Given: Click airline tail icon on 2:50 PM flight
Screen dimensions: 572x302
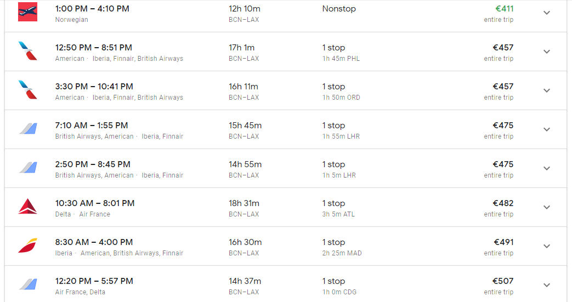Looking at the screenshot, I should pyautogui.click(x=28, y=168).
